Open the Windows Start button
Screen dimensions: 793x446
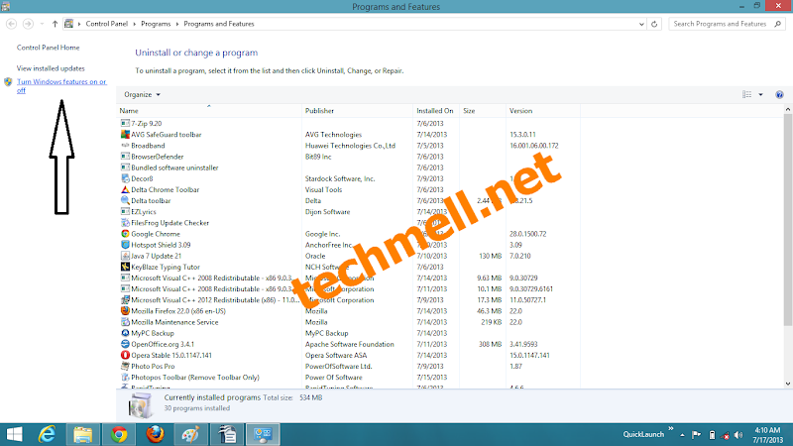point(14,434)
